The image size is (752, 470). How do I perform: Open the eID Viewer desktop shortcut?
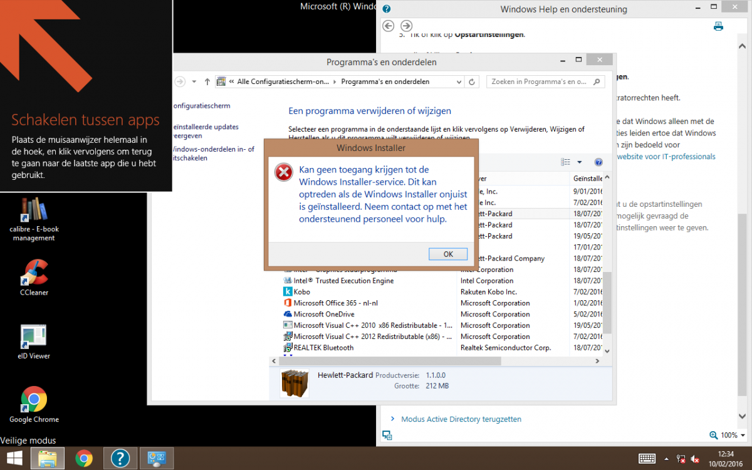coord(34,342)
